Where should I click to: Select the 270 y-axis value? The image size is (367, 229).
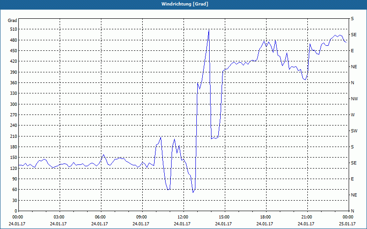point(14,115)
